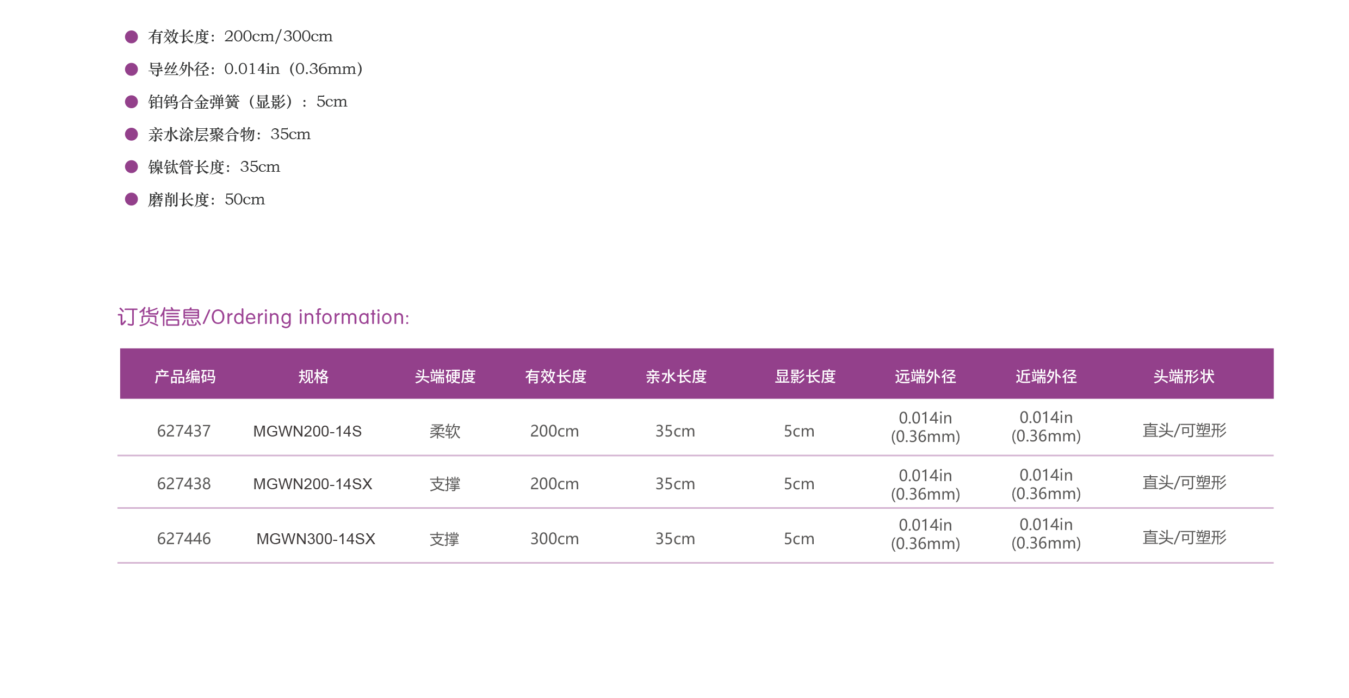Image resolution: width=1349 pixels, height=698 pixels.
Task: Click the purple bullet beside 有效长度
Action: pyautogui.click(x=131, y=36)
